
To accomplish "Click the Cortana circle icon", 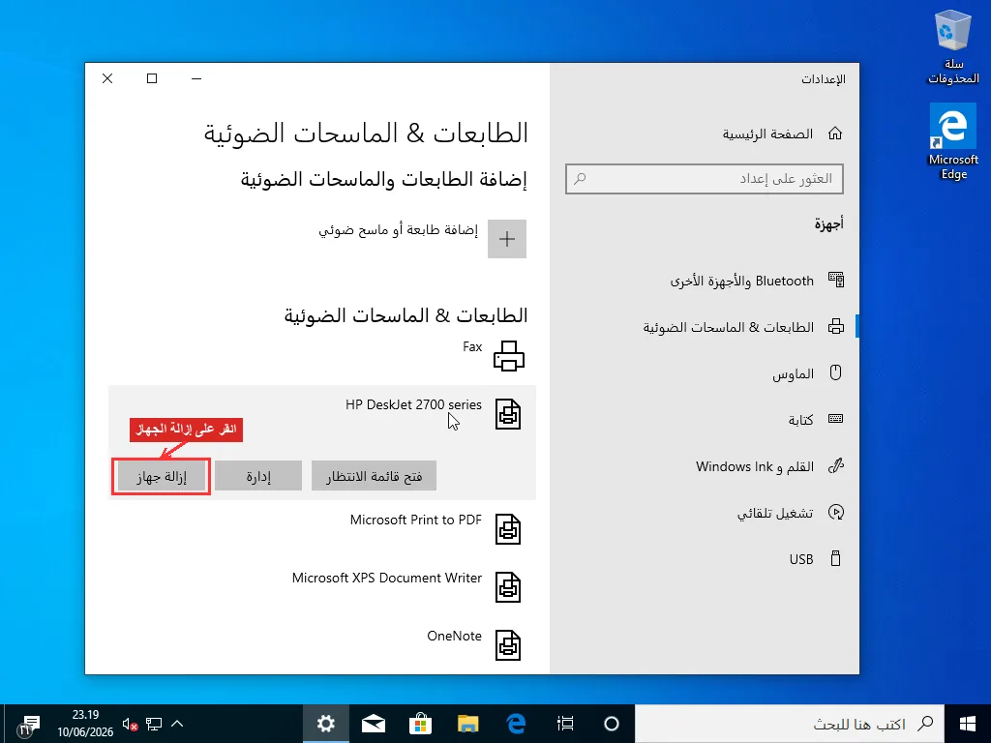I will [612, 724].
